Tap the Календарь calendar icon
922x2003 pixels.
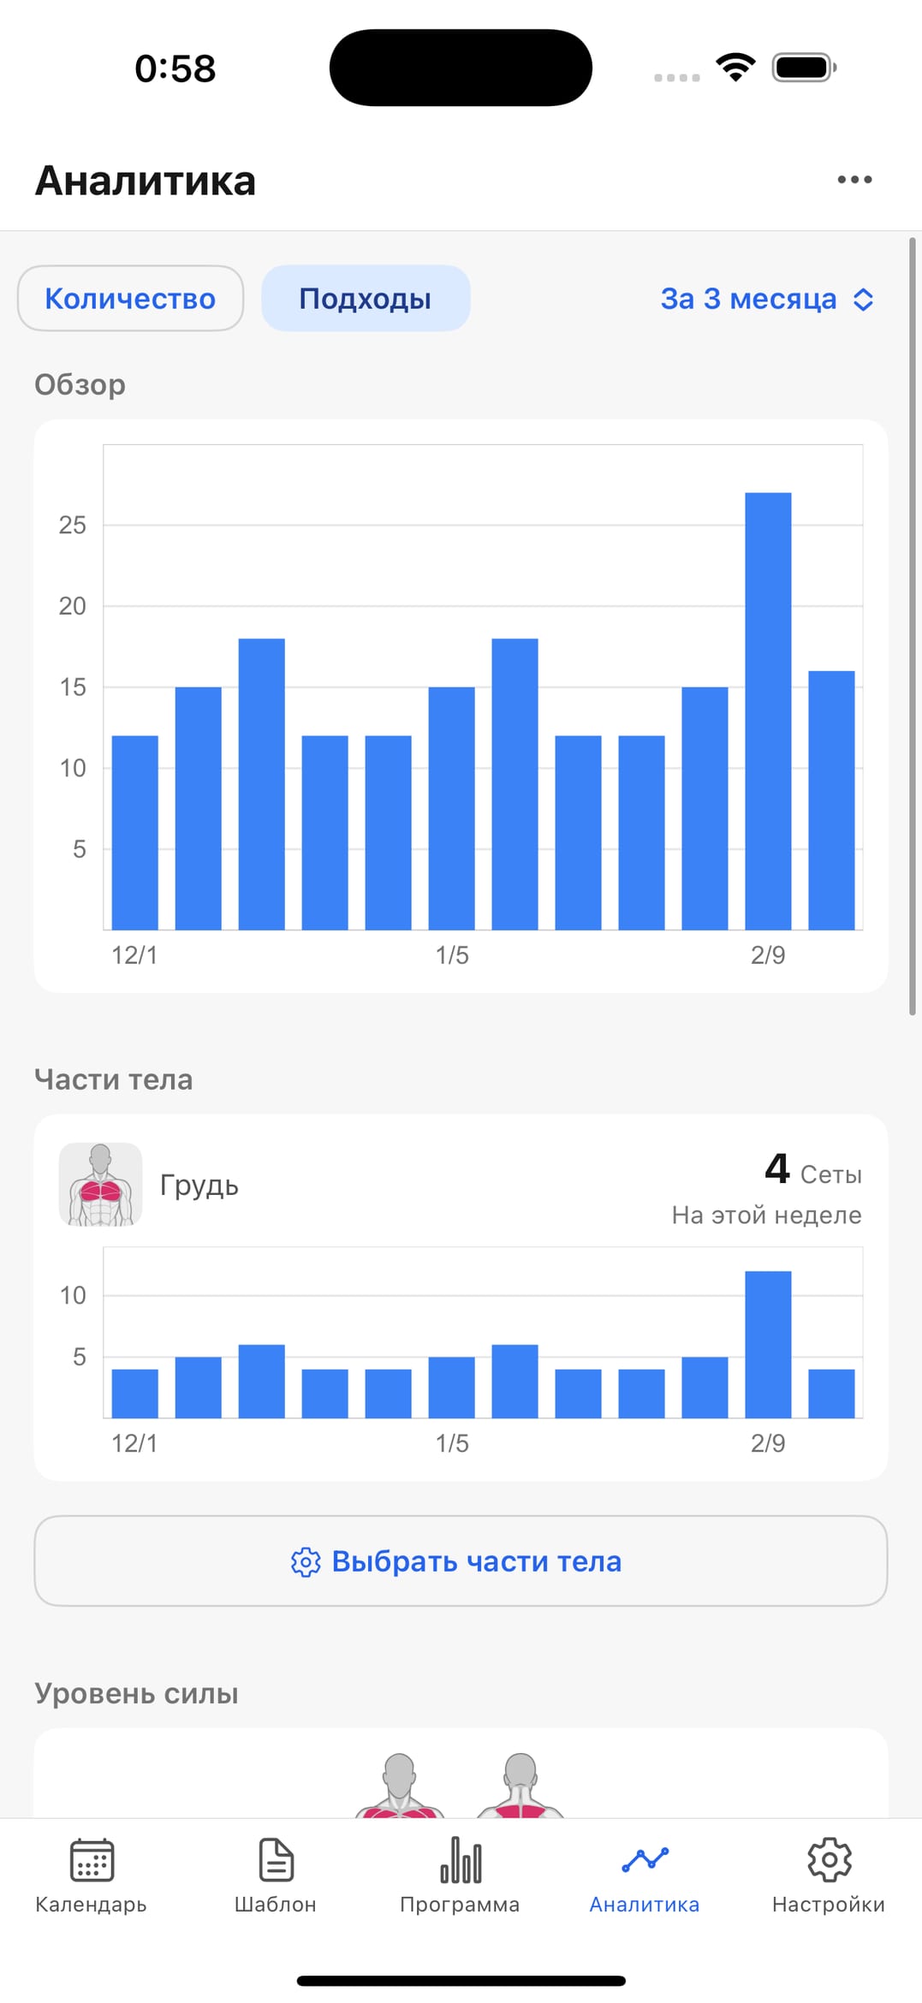(92, 1859)
